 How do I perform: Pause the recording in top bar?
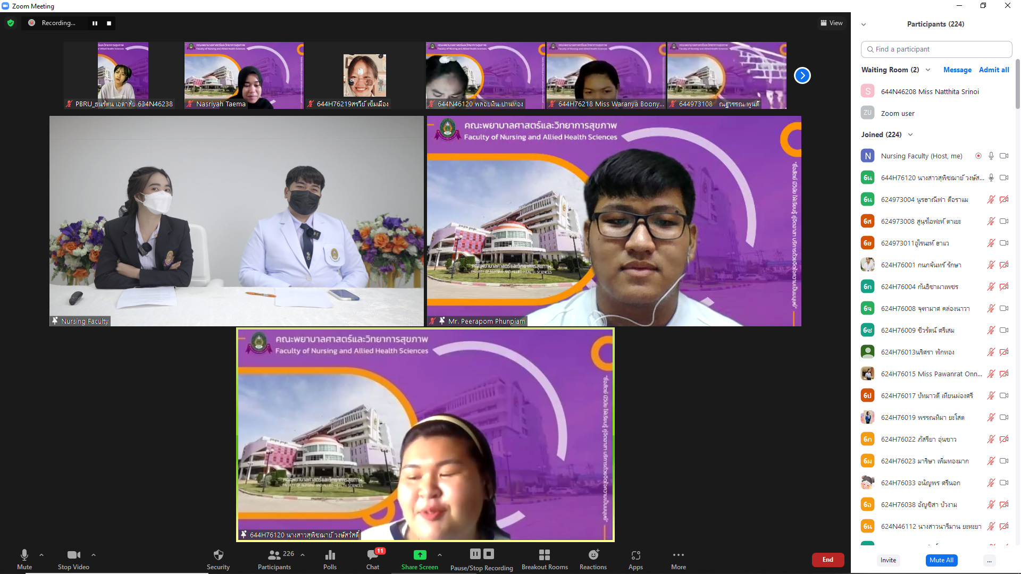(x=95, y=23)
